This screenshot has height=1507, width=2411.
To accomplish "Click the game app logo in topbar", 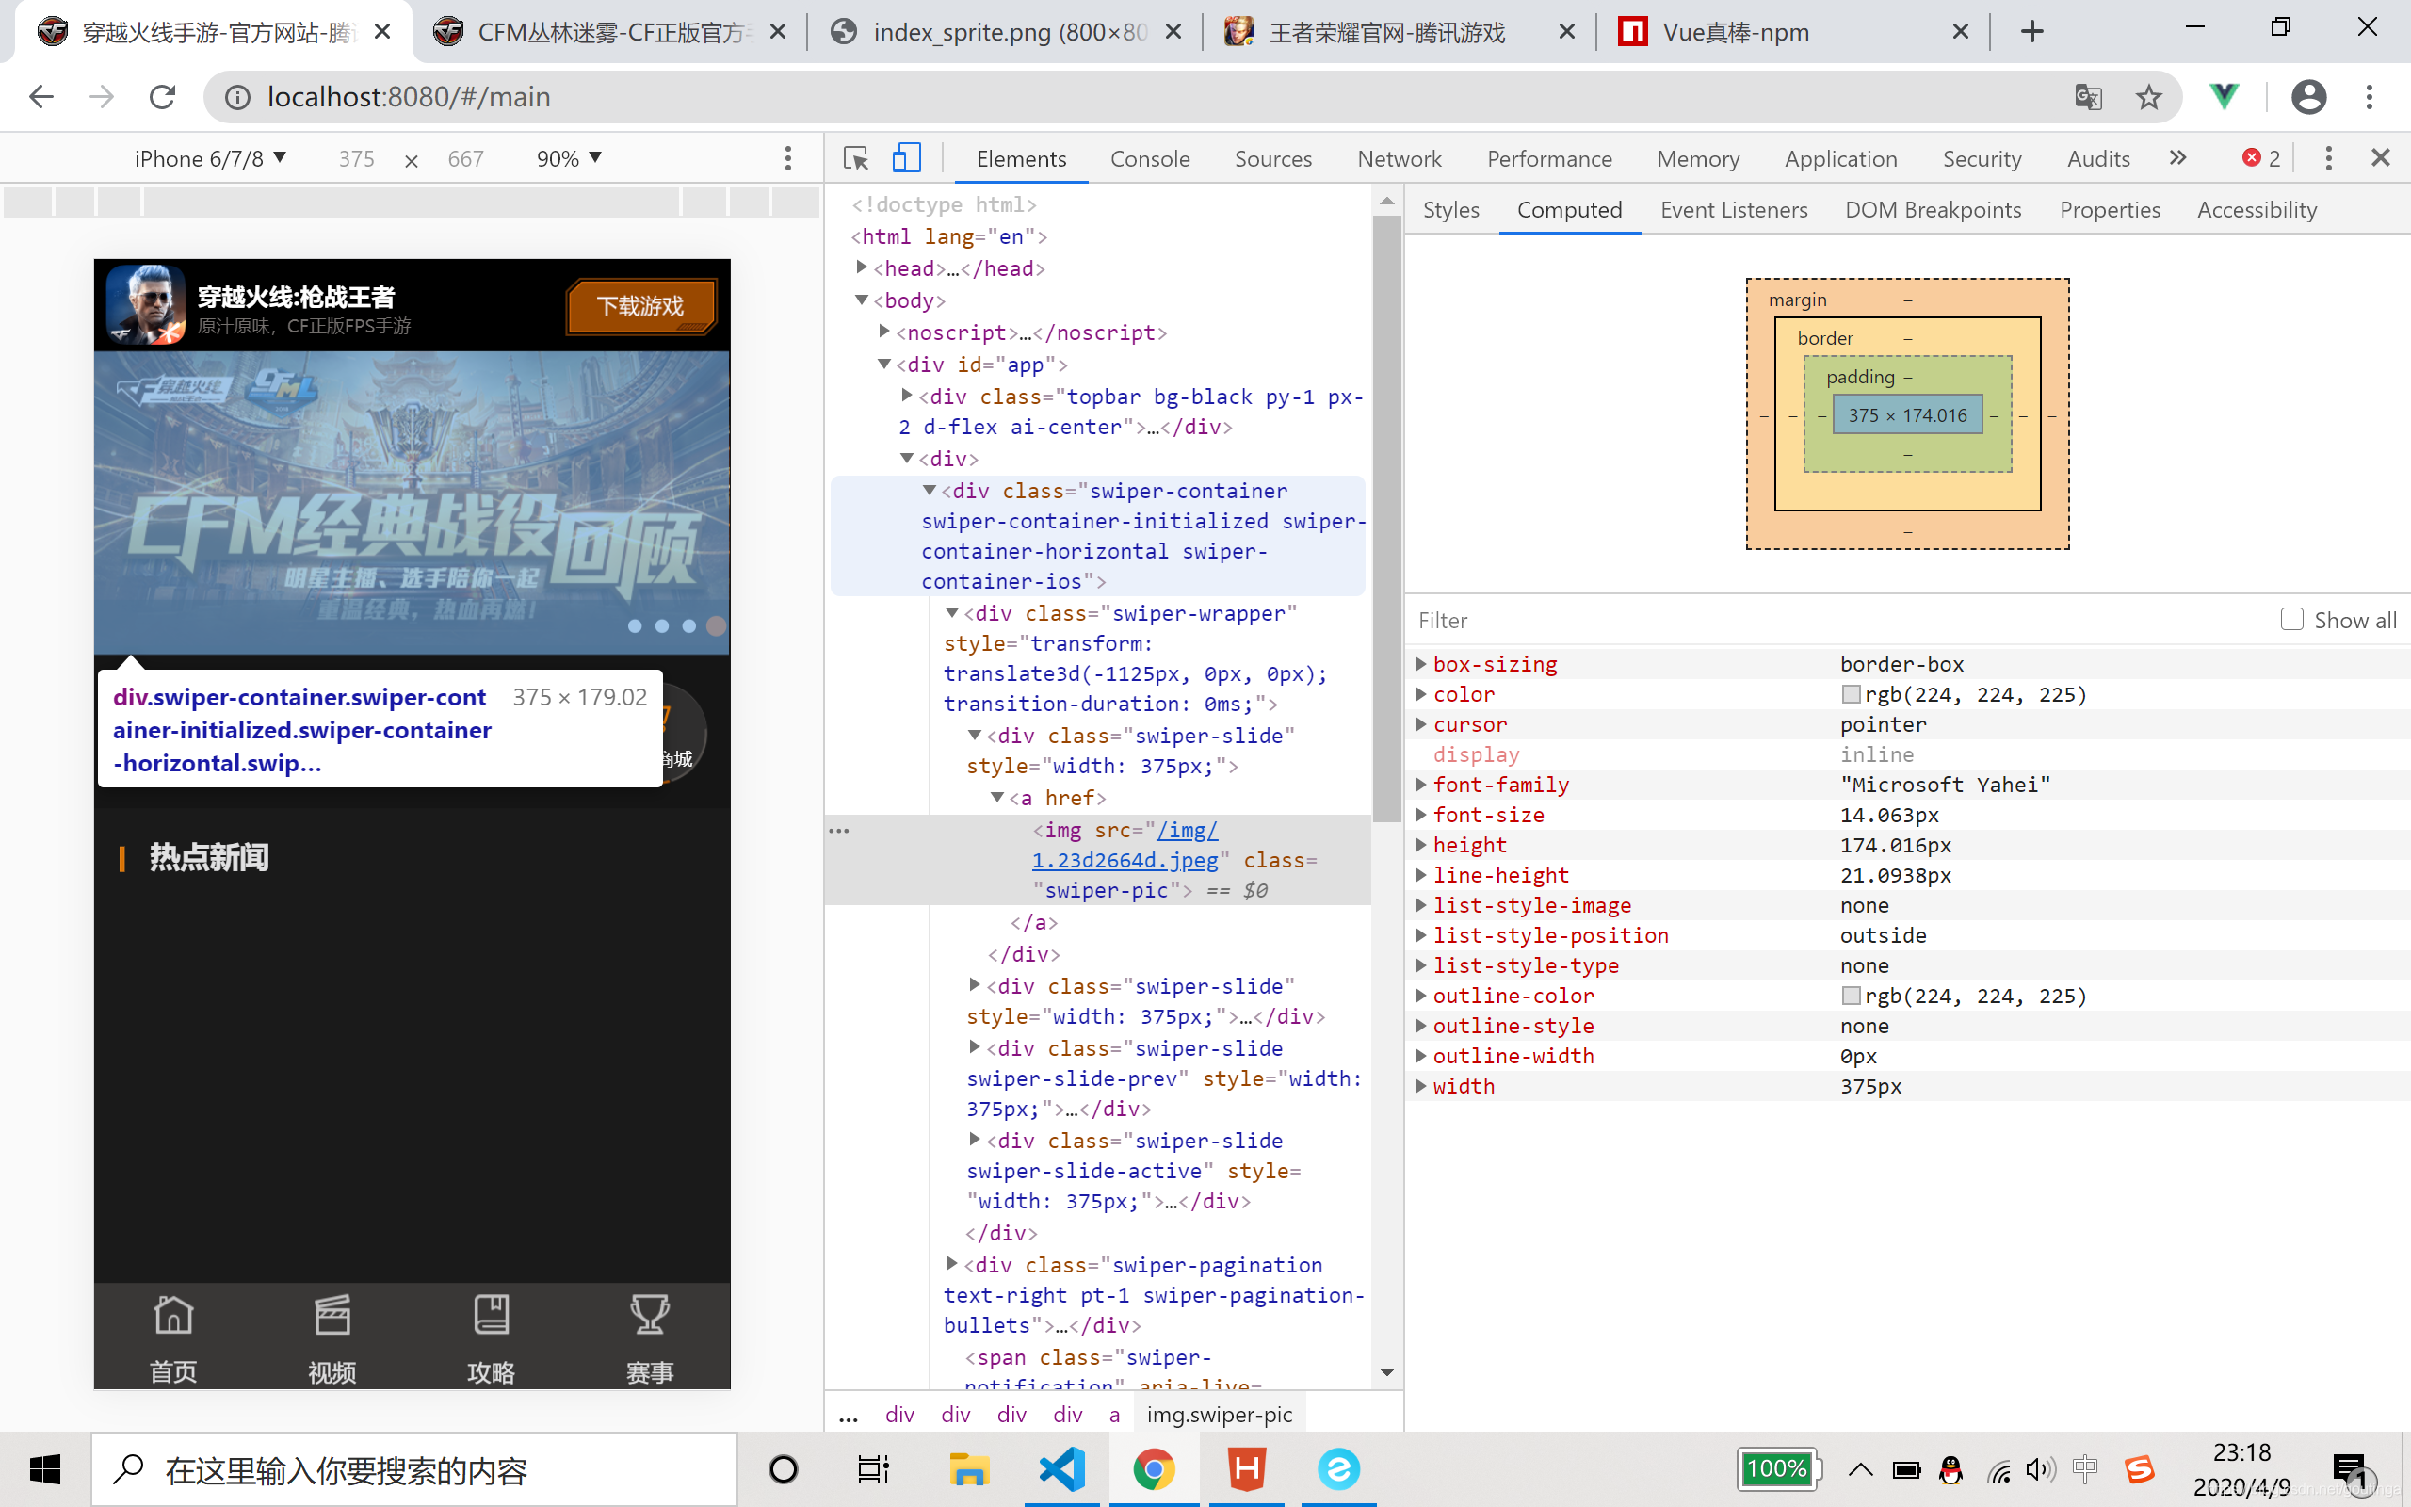I will pos(145,304).
